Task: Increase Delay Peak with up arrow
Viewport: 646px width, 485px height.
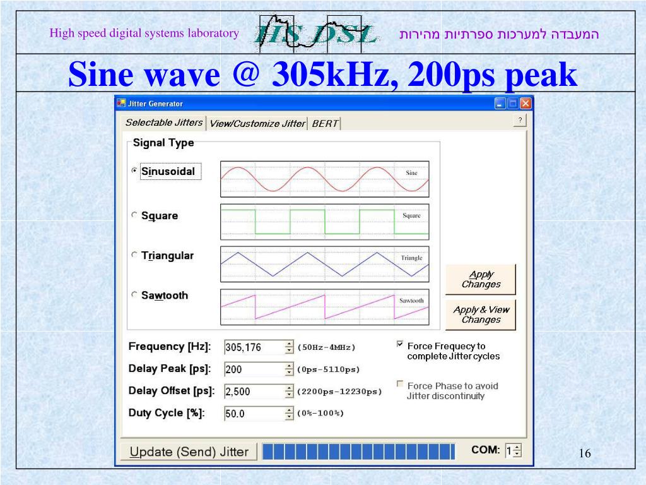Action: (x=289, y=366)
